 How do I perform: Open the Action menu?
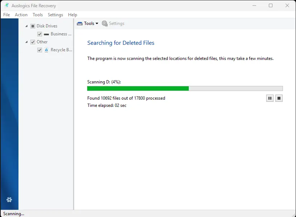click(x=21, y=15)
